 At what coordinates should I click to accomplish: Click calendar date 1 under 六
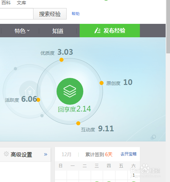(x=134, y=175)
